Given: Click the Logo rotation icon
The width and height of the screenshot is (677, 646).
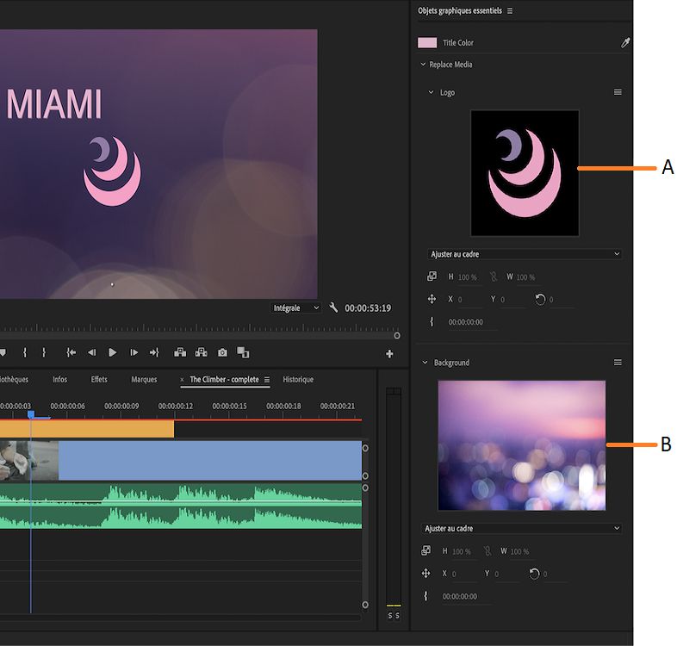Looking at the screenshot, I should click(x=540, y=299).
